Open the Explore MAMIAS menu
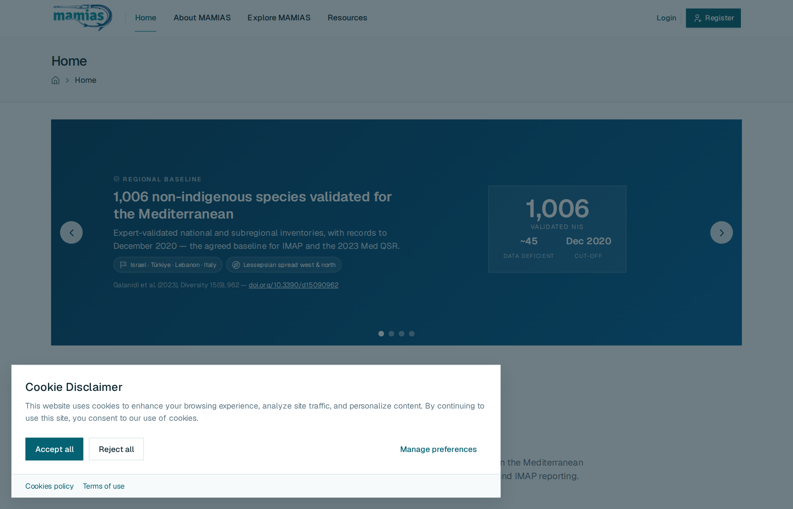Viewport: 793px width, 509px height. (x=279, y=18)
